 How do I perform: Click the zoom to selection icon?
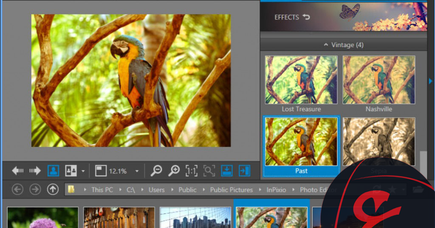(209, 171)
